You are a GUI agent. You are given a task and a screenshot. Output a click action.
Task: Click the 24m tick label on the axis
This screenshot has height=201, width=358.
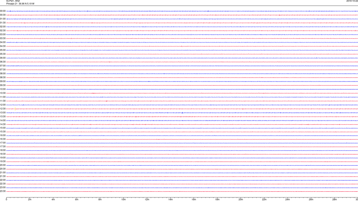(x=288, y=200)
